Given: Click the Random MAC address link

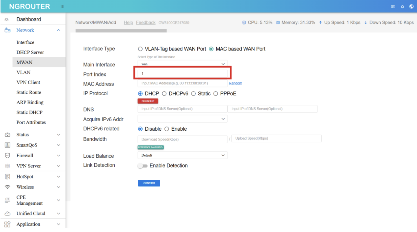Looking at the screenshot, I should (235, 83).
